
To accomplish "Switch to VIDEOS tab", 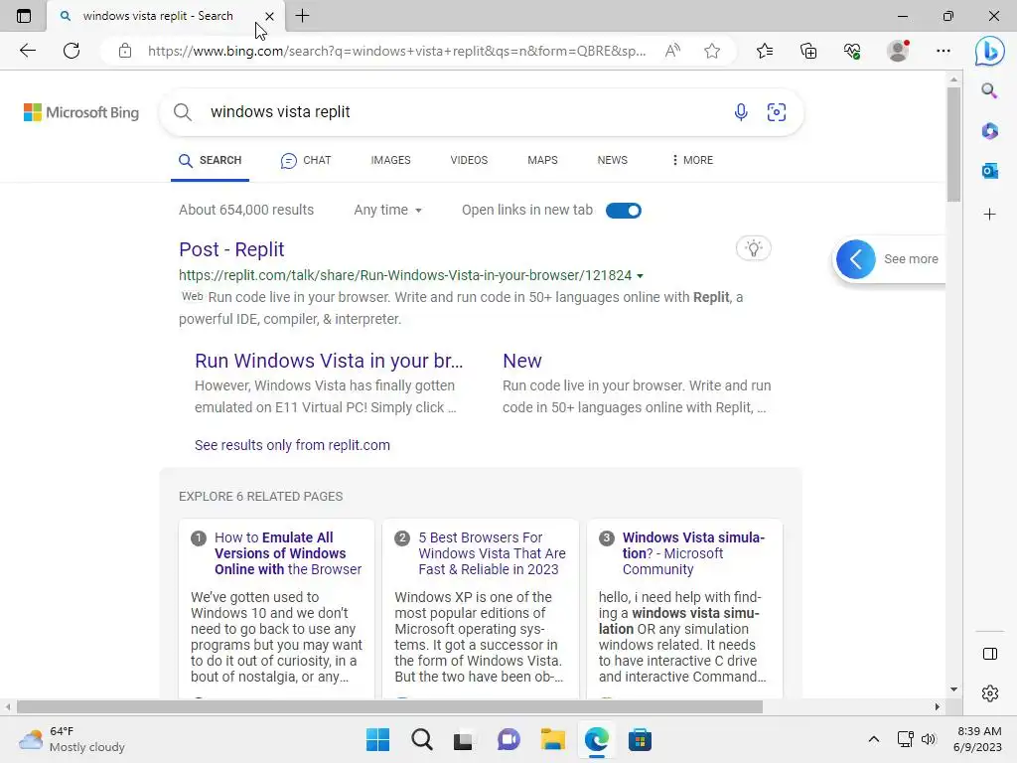I will click(469, 160).
